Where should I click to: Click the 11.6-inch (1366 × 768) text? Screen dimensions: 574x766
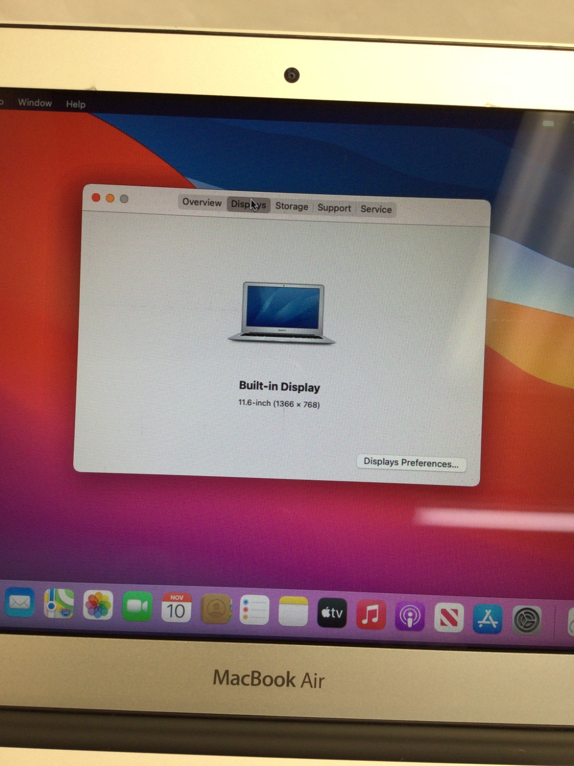pyautogui.click(x=279, y=404)
